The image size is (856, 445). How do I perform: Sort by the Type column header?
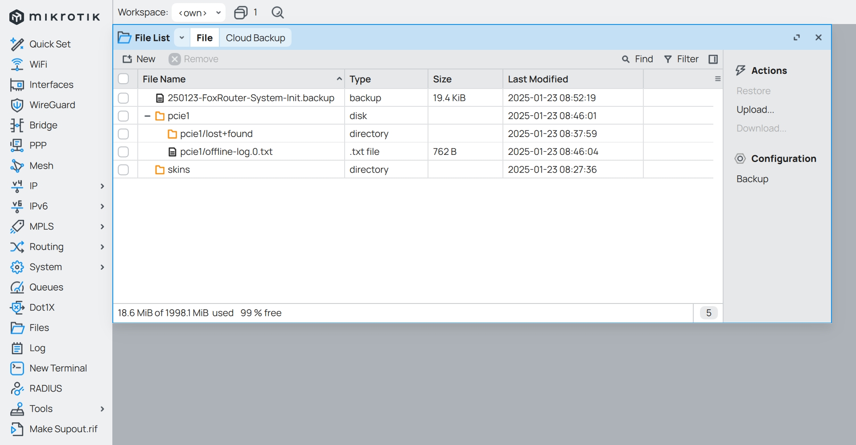tap(386, 79)
